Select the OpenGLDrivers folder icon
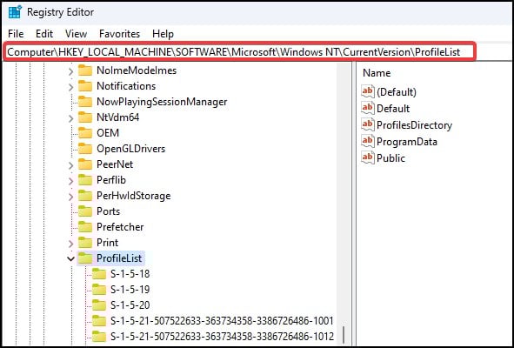Screen dimensions: 514x348 [x=85, y=149]
